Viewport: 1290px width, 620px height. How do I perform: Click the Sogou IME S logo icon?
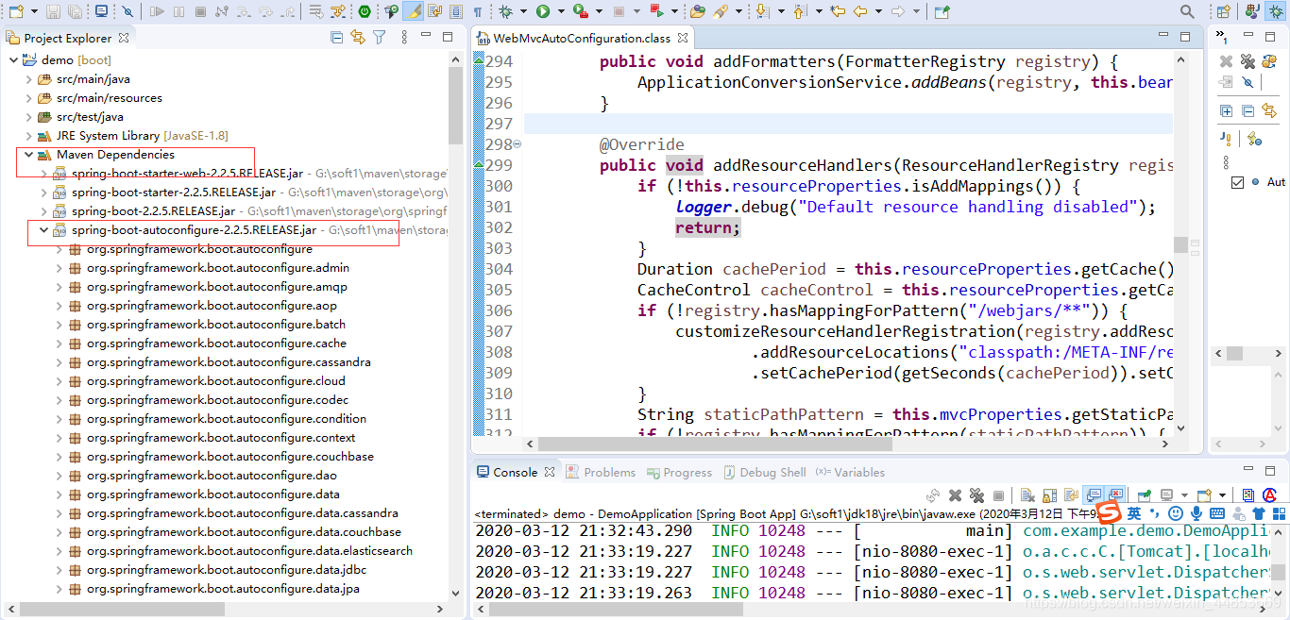click(1109, 512)
